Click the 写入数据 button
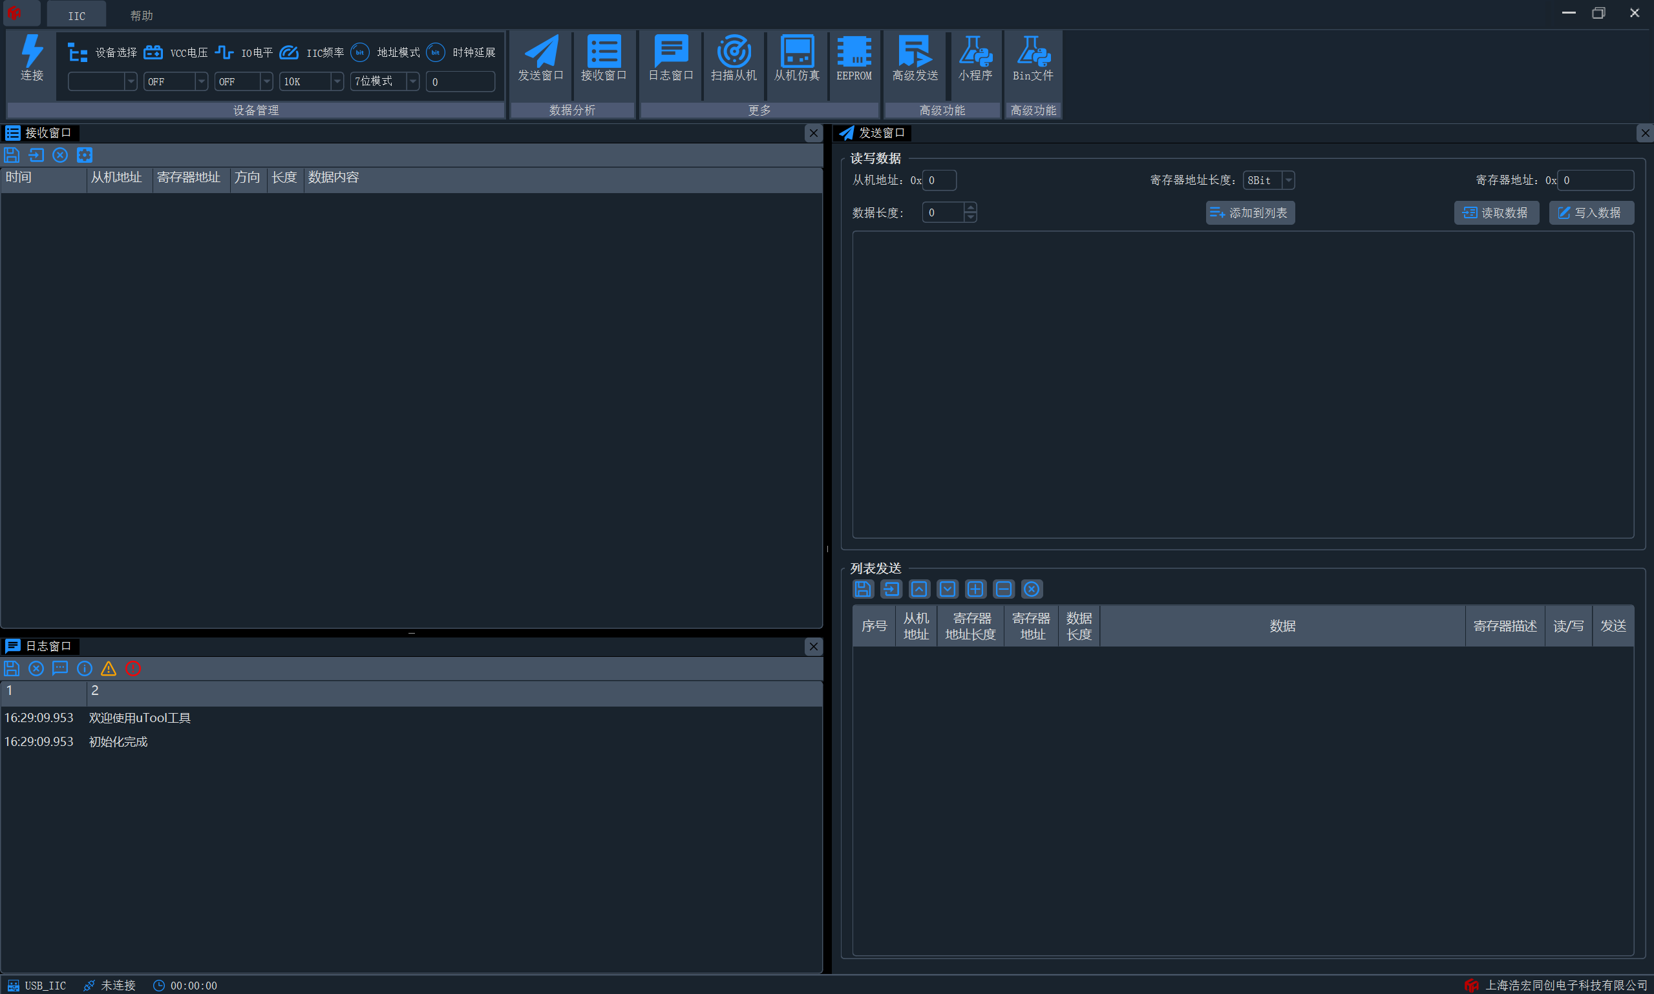Image resolution: width=1654 pixels, height=994 pixels. (x=1591, y=213)
